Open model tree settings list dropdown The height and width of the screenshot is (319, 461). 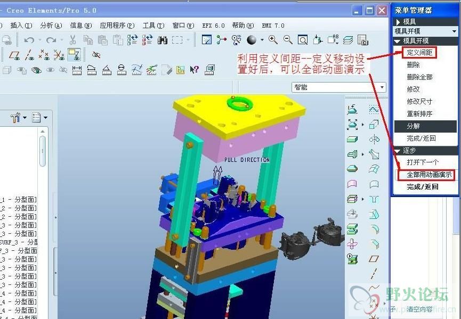(x=46, y=118)
